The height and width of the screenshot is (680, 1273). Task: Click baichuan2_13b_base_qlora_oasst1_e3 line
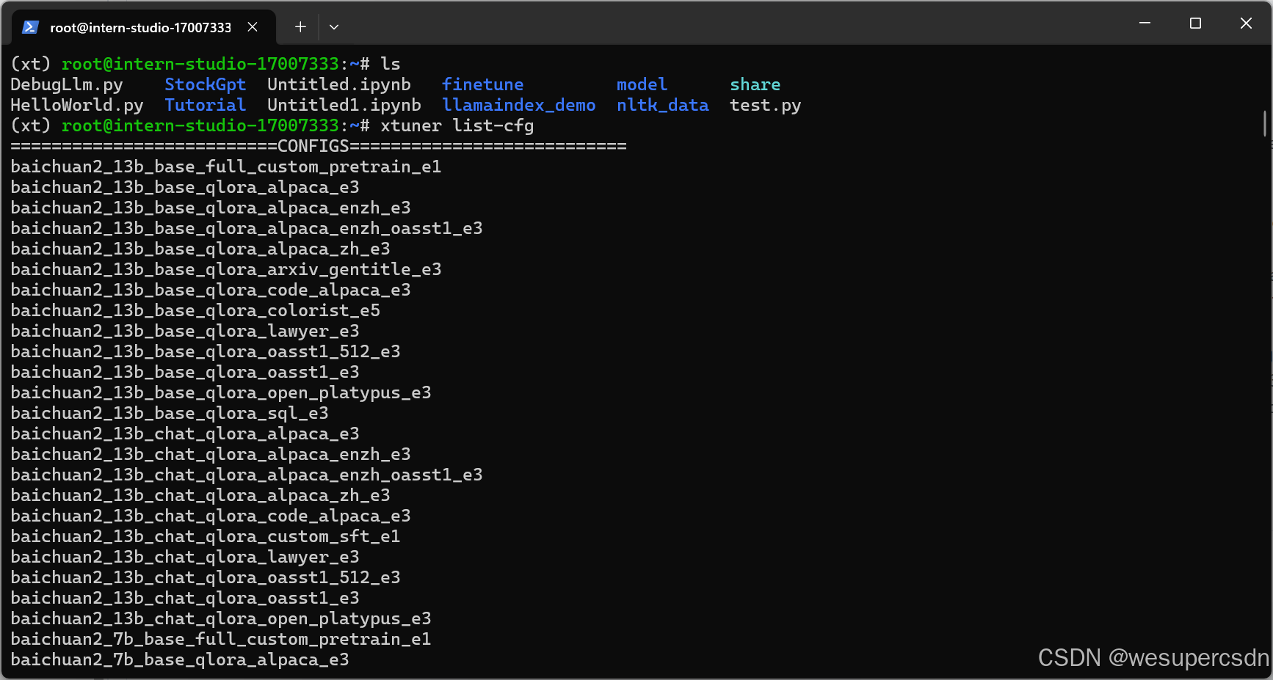point(185,373)
